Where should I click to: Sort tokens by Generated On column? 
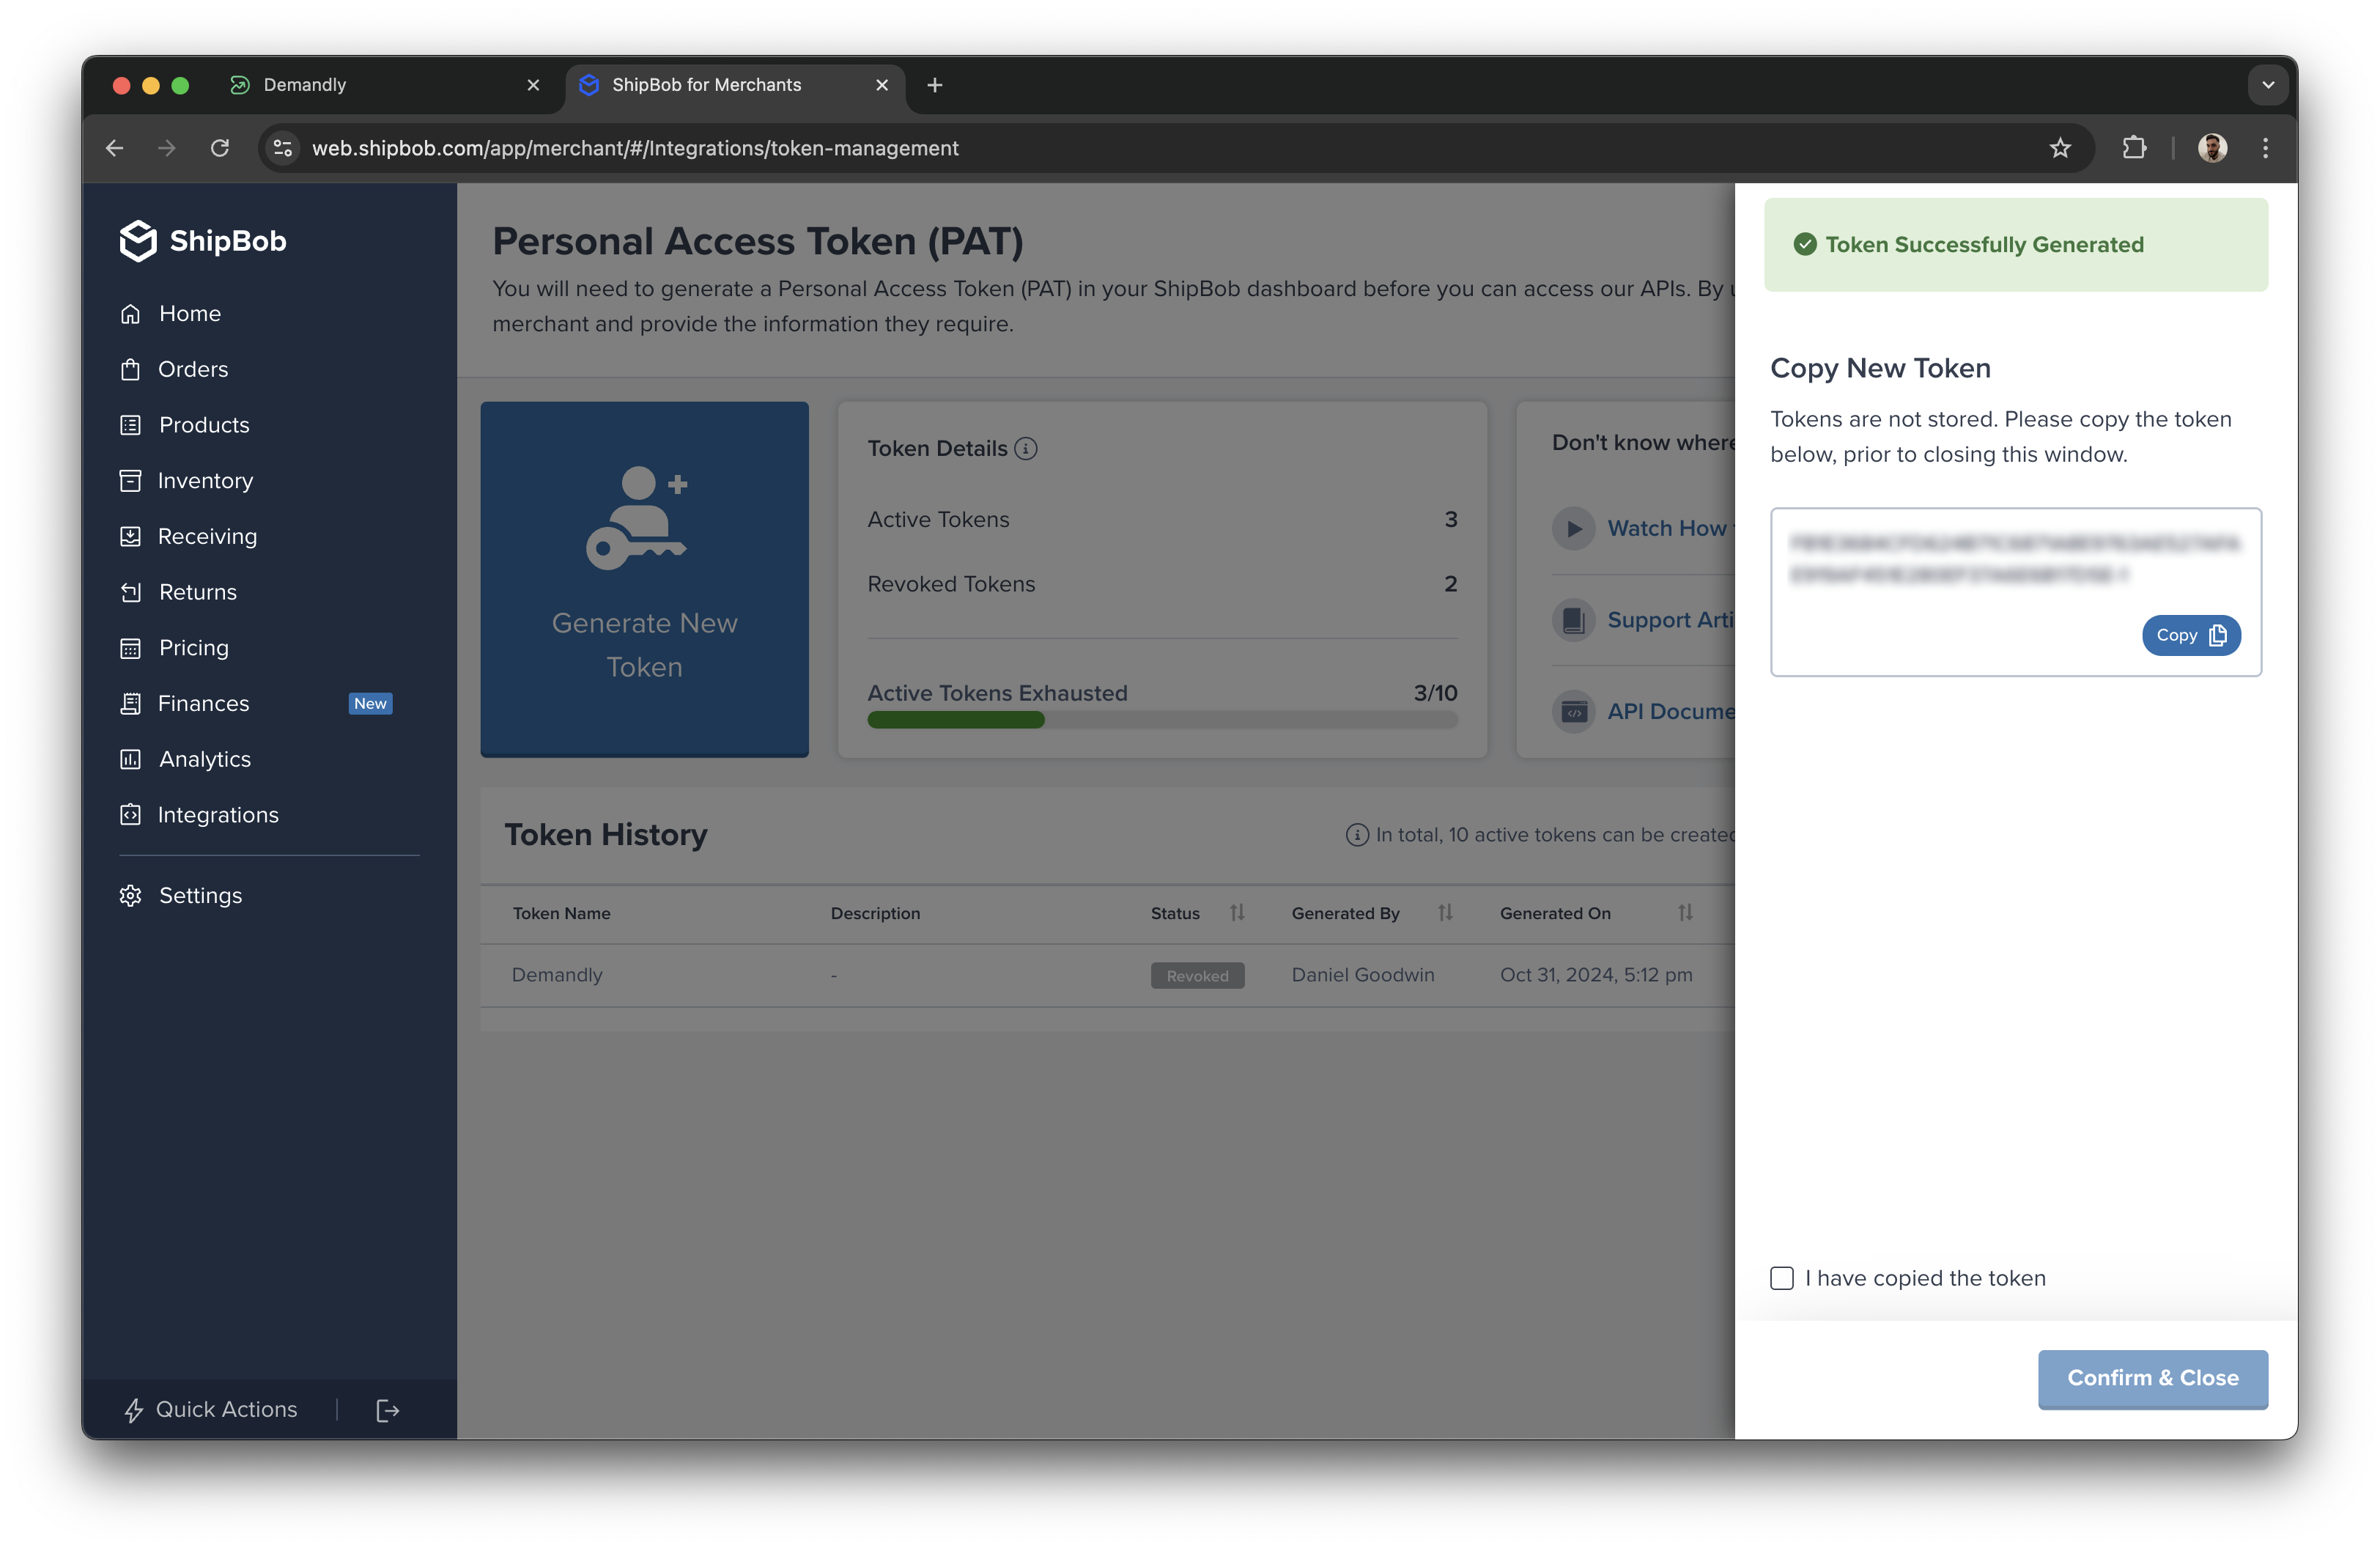tap(1685, 913)
